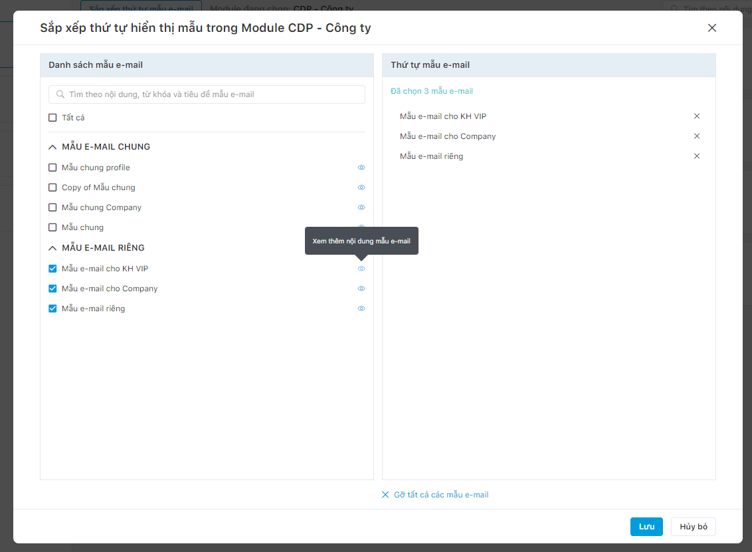Click the Hủy bỏ button
Image resolution: width=752 pixels, height=552 pixels.
[x=693, y=527]
